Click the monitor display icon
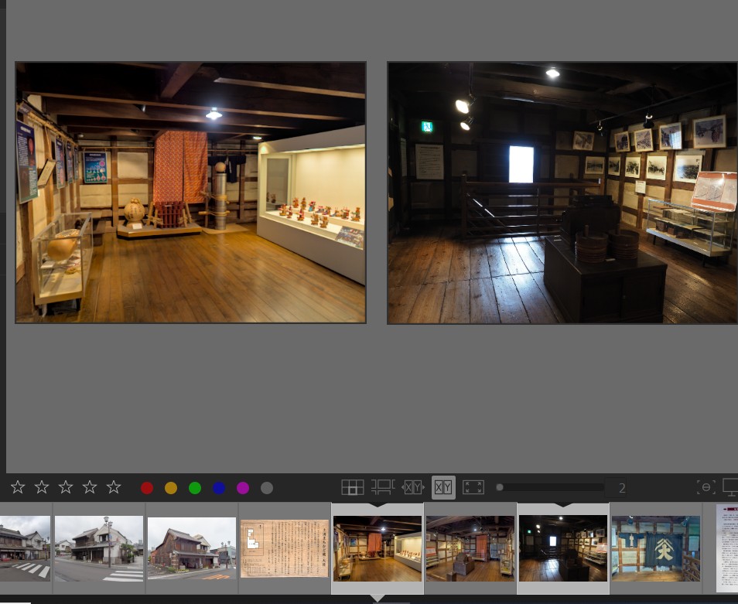Image resolution: width=738 pixels, height=604 pixels. (x=730, y=487)
